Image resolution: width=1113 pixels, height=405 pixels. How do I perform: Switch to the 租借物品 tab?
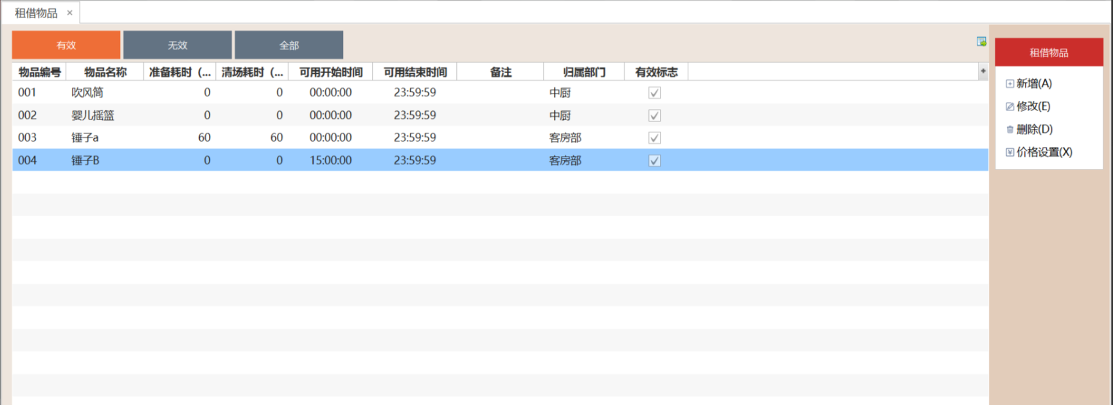(36, 13)
